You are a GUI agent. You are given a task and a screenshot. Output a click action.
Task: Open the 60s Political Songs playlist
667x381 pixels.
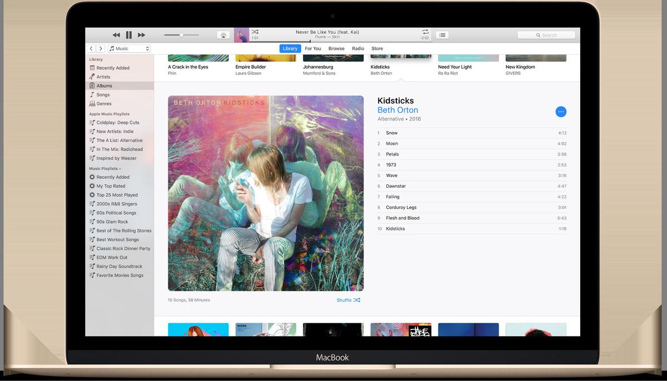[120, 213]
